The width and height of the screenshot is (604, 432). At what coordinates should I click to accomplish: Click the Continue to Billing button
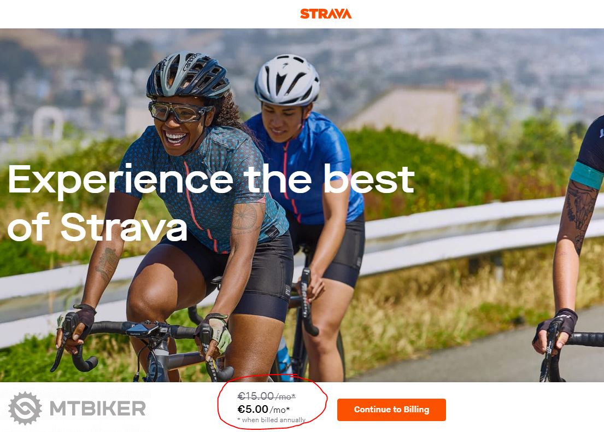pos(391,410)
